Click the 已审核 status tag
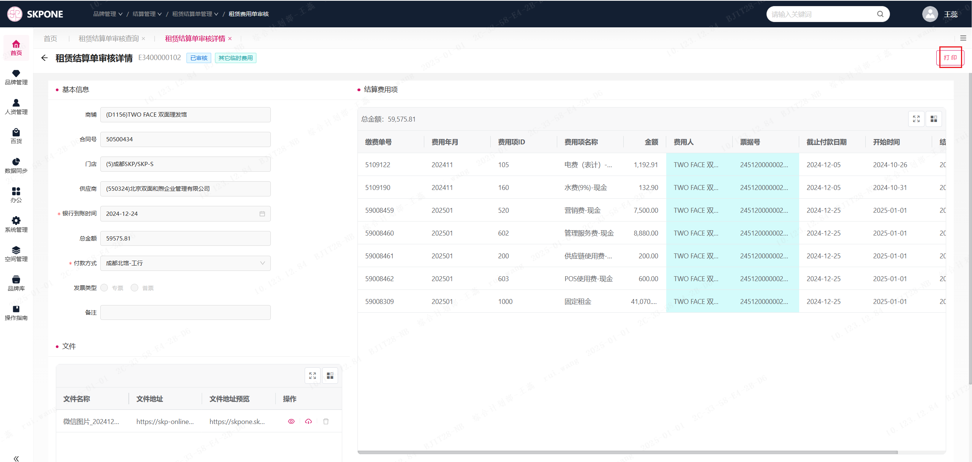The image size is (972, 462). [x=199, y=58]
